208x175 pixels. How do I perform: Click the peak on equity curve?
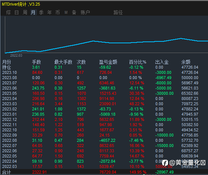click(181, 38)
